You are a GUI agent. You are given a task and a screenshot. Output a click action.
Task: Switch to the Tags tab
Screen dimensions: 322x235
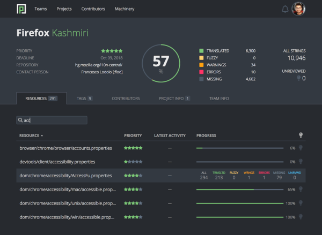click(83, 98)
